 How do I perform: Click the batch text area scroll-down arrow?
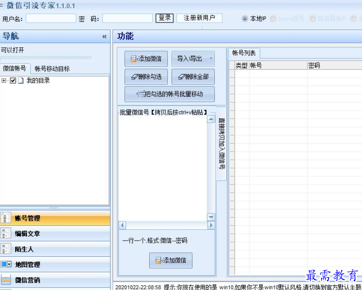(x=211, y=217)
